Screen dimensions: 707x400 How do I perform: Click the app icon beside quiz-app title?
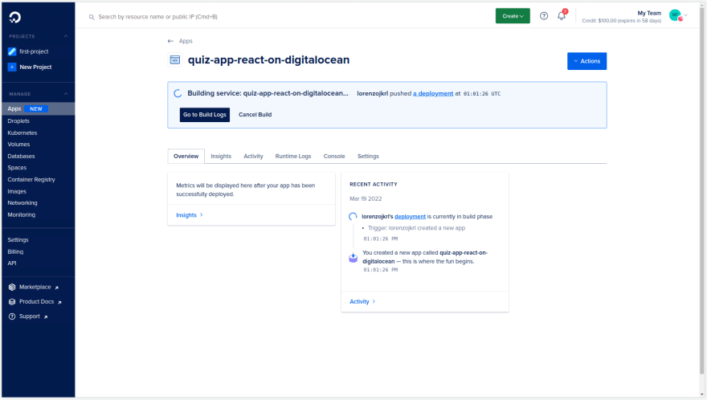tap(175, 59)
